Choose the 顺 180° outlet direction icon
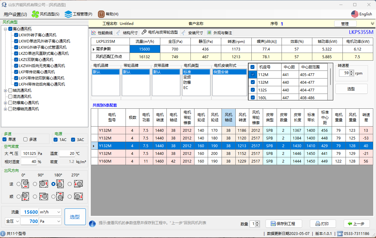Image resolution: width=376 pixels, height=238 pixels. pyautogui.click(x=60, y=196)
